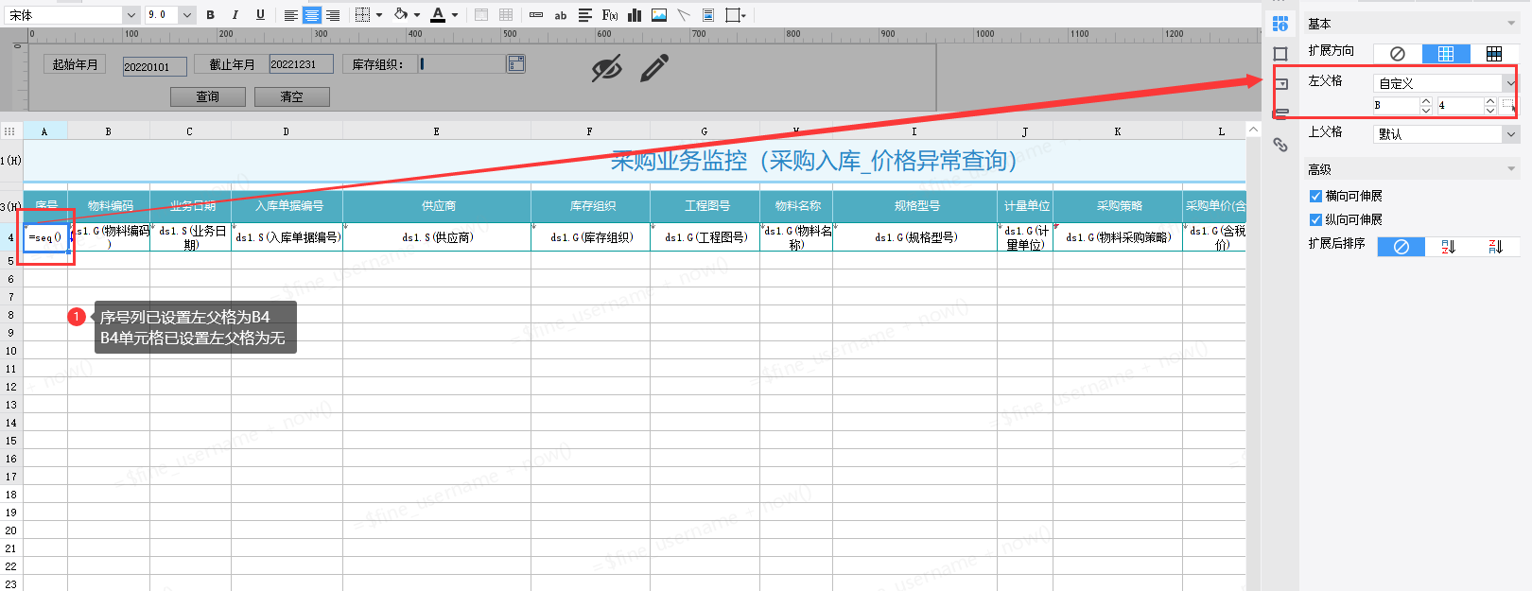Insert slash line cell icon
The image size is (1532, 591).
(684, 15)
